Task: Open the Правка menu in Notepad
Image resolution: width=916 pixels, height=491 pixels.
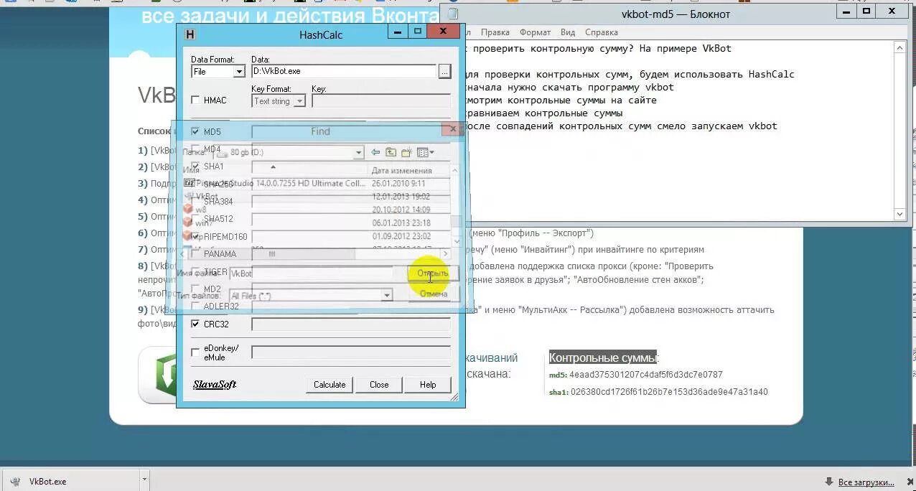Action: [x=495, y=32]
